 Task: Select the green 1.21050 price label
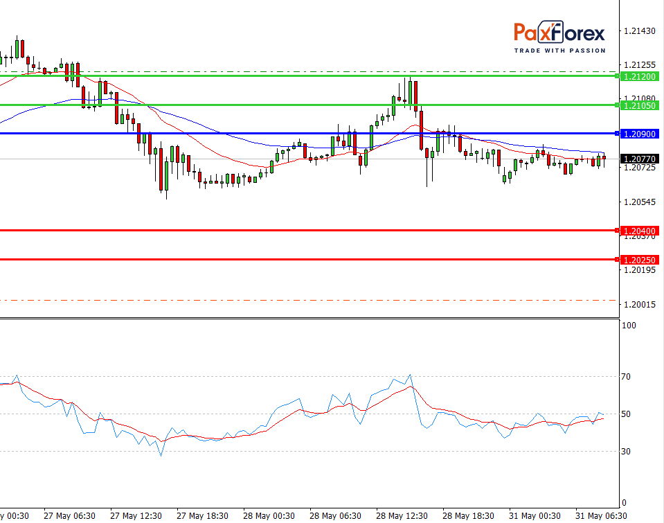(x=639, y=105)
